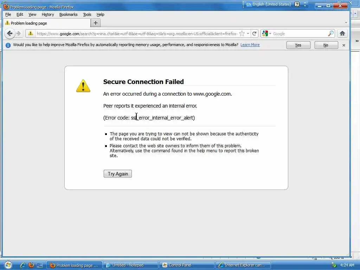Image resolution: width=360 pixels, height=270 pixels.
Task: Click the Show Desktop quick launch icon
Action: point(40,265)
